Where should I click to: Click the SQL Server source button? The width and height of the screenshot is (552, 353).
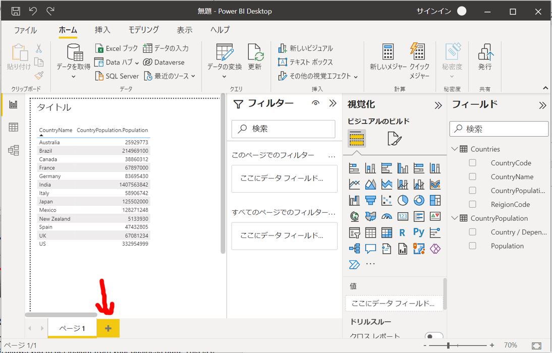coord(117,76)
